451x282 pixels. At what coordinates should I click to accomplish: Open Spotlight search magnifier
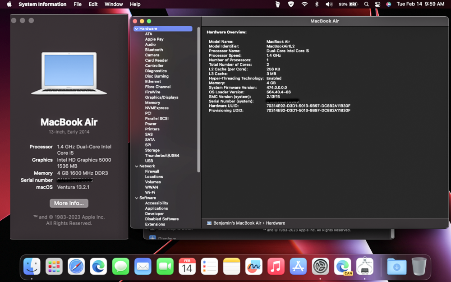[x=366, y=4]
